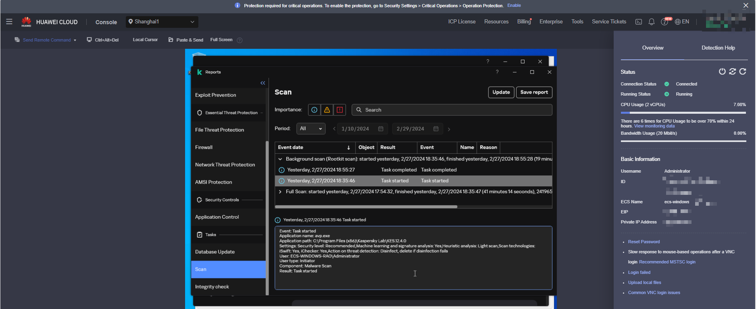
Task: Open the Full Screen help question icon
Action: click(x=240, y=40)
